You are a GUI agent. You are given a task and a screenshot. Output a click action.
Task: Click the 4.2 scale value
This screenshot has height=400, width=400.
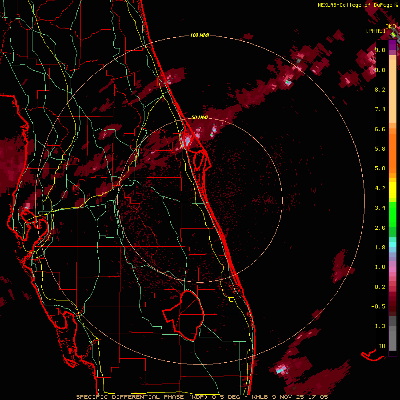tap(380, 188)
